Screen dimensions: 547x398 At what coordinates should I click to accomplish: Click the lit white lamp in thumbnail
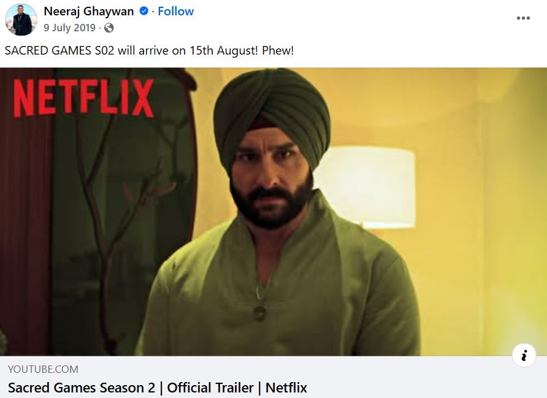coord(368,187)
